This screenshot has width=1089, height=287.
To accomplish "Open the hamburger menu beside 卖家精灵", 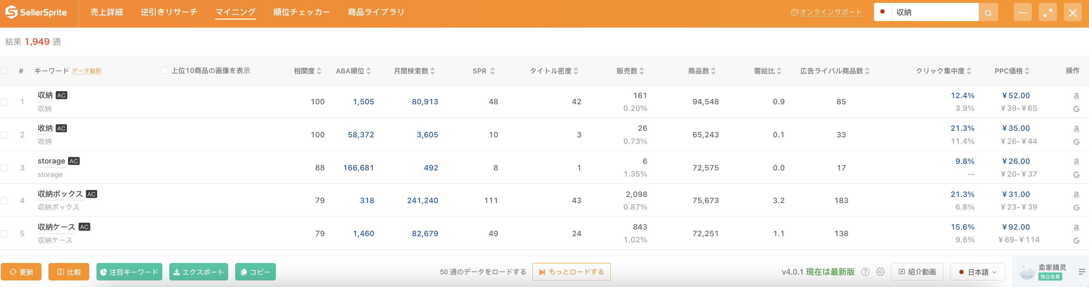I will (x=1082, y=272).
